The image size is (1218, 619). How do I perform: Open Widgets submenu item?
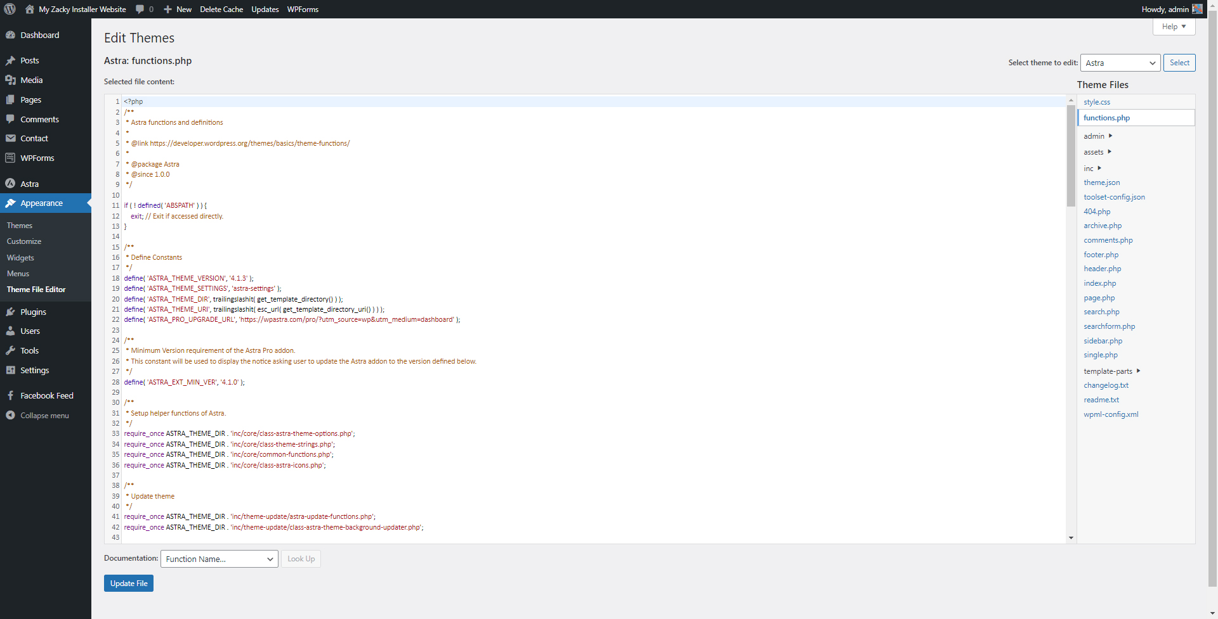(x=20, y=257)
